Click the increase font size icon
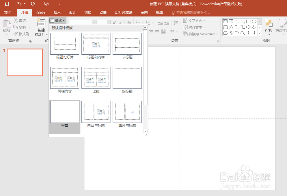Image resolution: width=287 pixels, height=196 pixels. [x=114, y=23]
